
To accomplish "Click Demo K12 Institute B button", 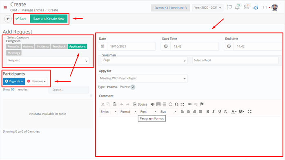I will 171,8.
